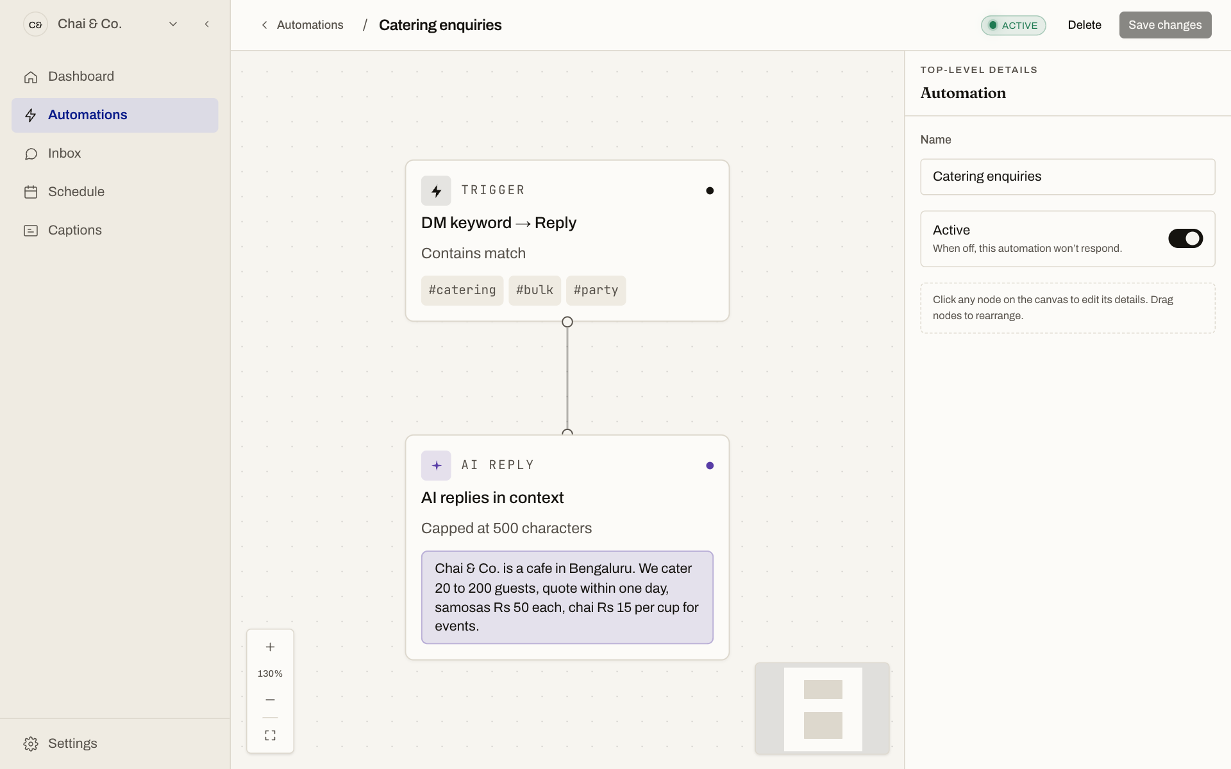The width and height of the screenshot is (1231, 769).
Task: Open the Captions page
Action: (x=115, y=231)
